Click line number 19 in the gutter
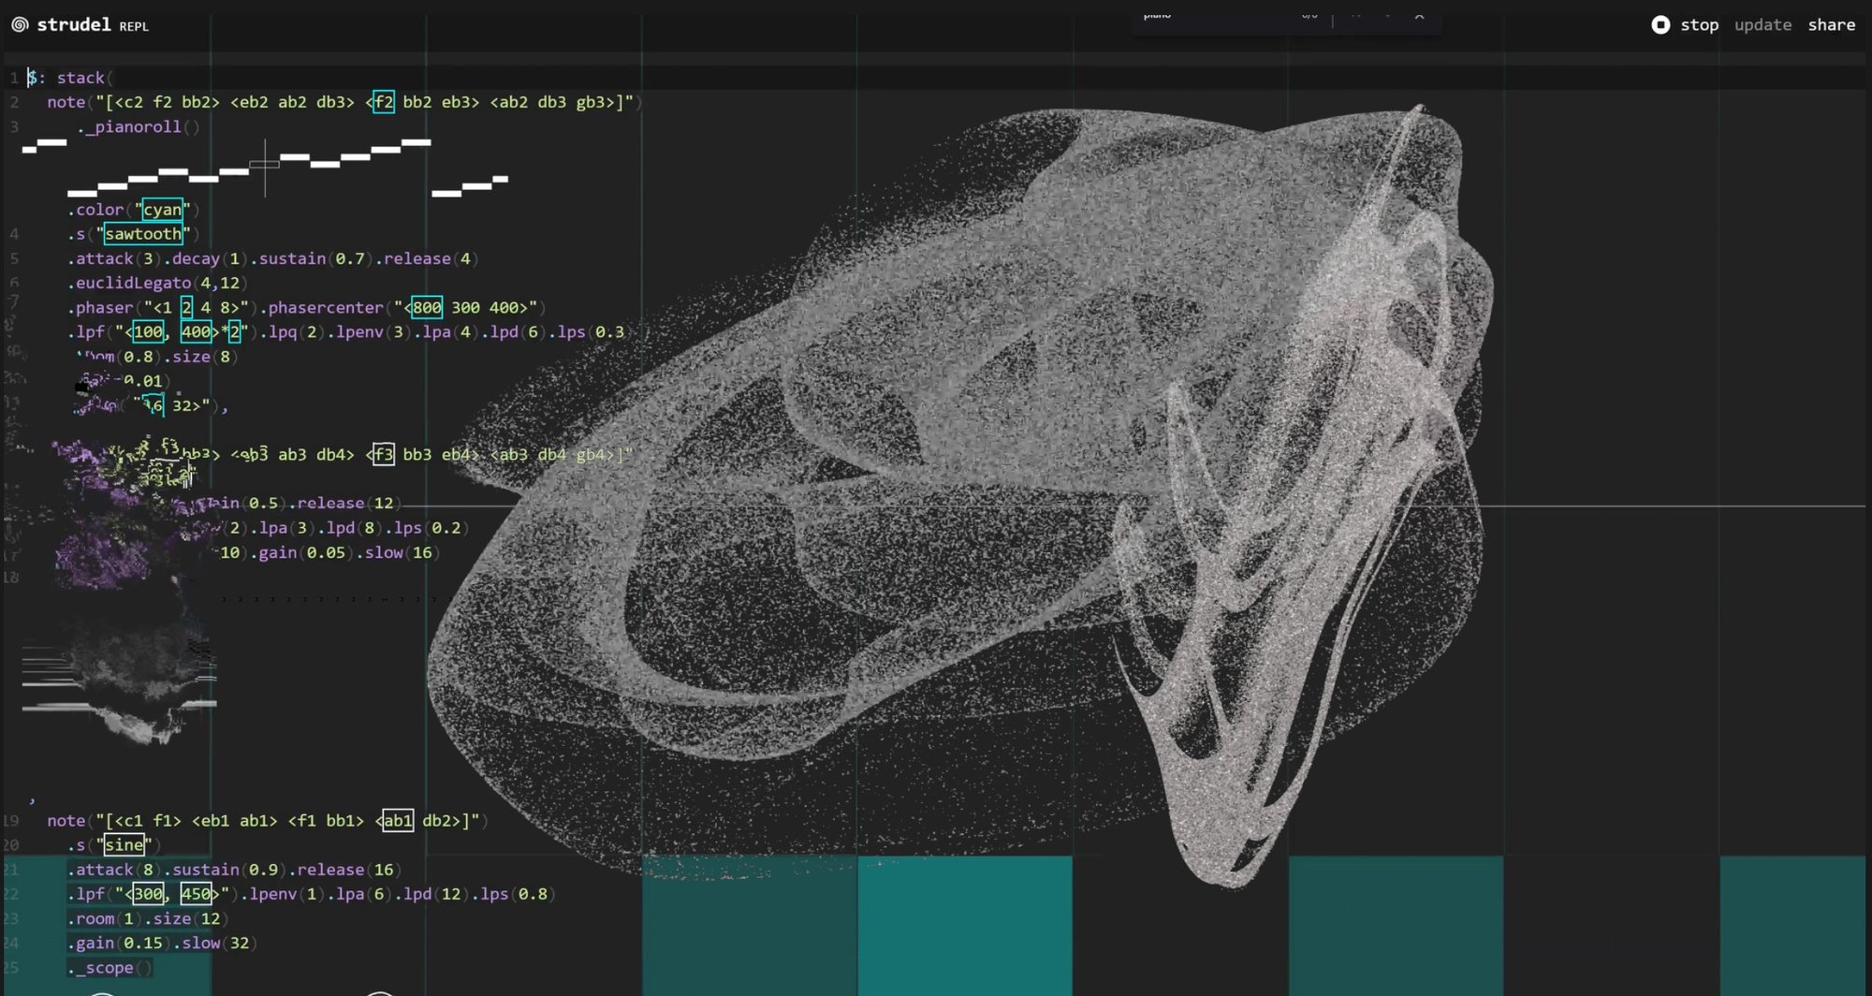This screenshot has height=996, width=1872. (11, 821)
